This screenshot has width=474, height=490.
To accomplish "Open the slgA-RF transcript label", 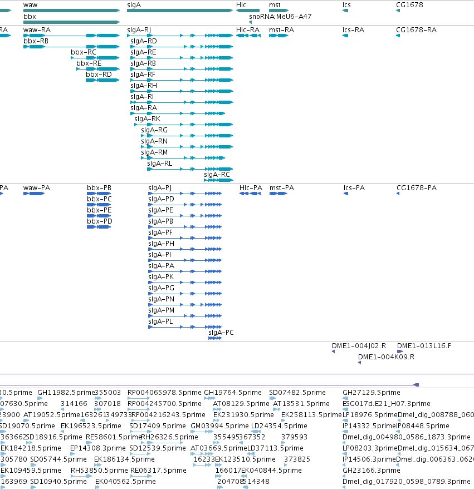I will point(143,75).
